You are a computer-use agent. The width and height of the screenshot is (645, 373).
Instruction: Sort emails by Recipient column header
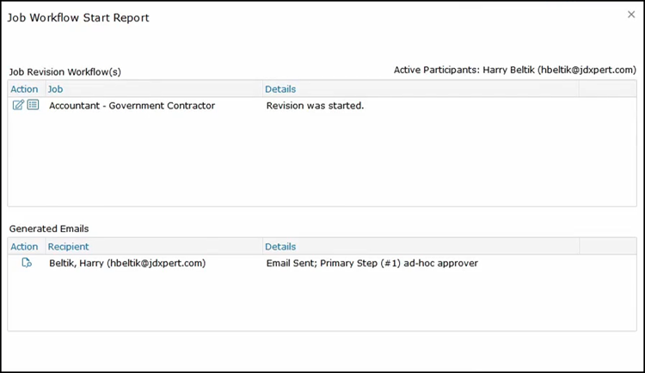pos(68,247)
